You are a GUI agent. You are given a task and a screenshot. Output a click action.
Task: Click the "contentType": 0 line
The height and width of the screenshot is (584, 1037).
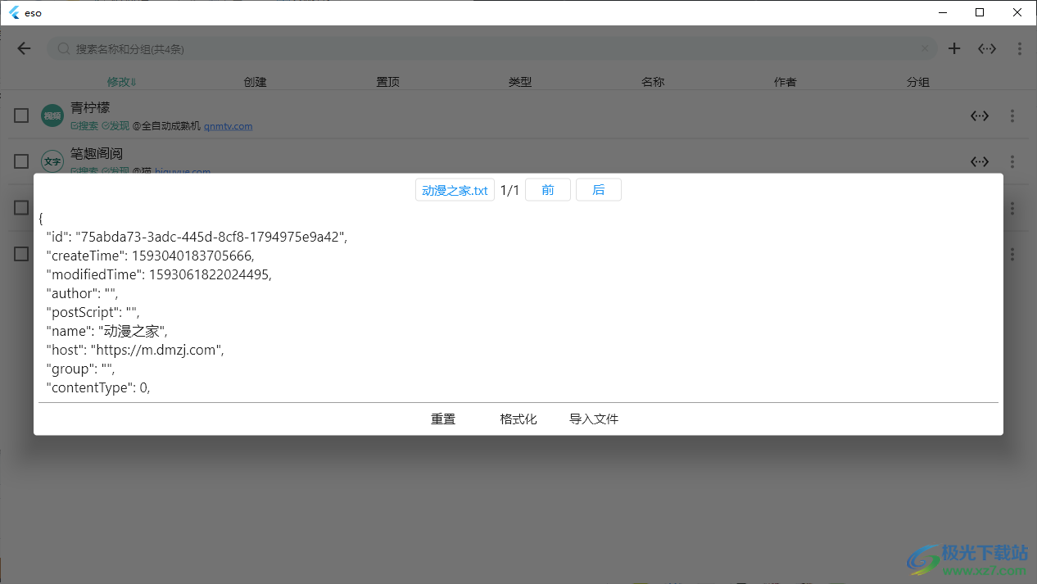98,387
